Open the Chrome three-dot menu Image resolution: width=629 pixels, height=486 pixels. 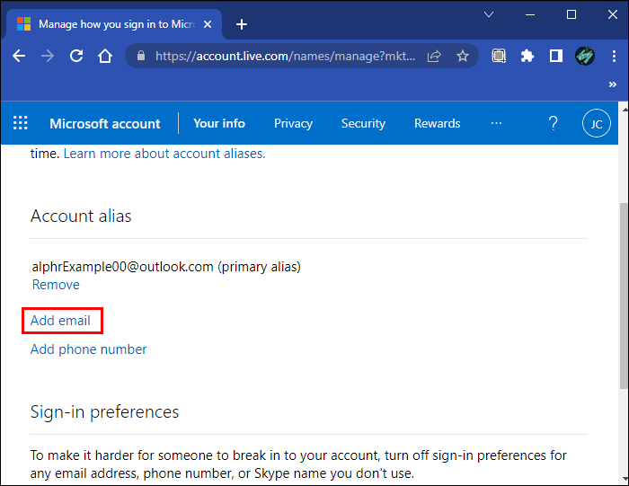pyautogui.click(x=613, y=56)
